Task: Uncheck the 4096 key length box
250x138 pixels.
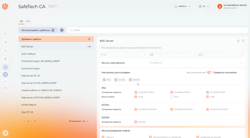Action: (207, 97)
